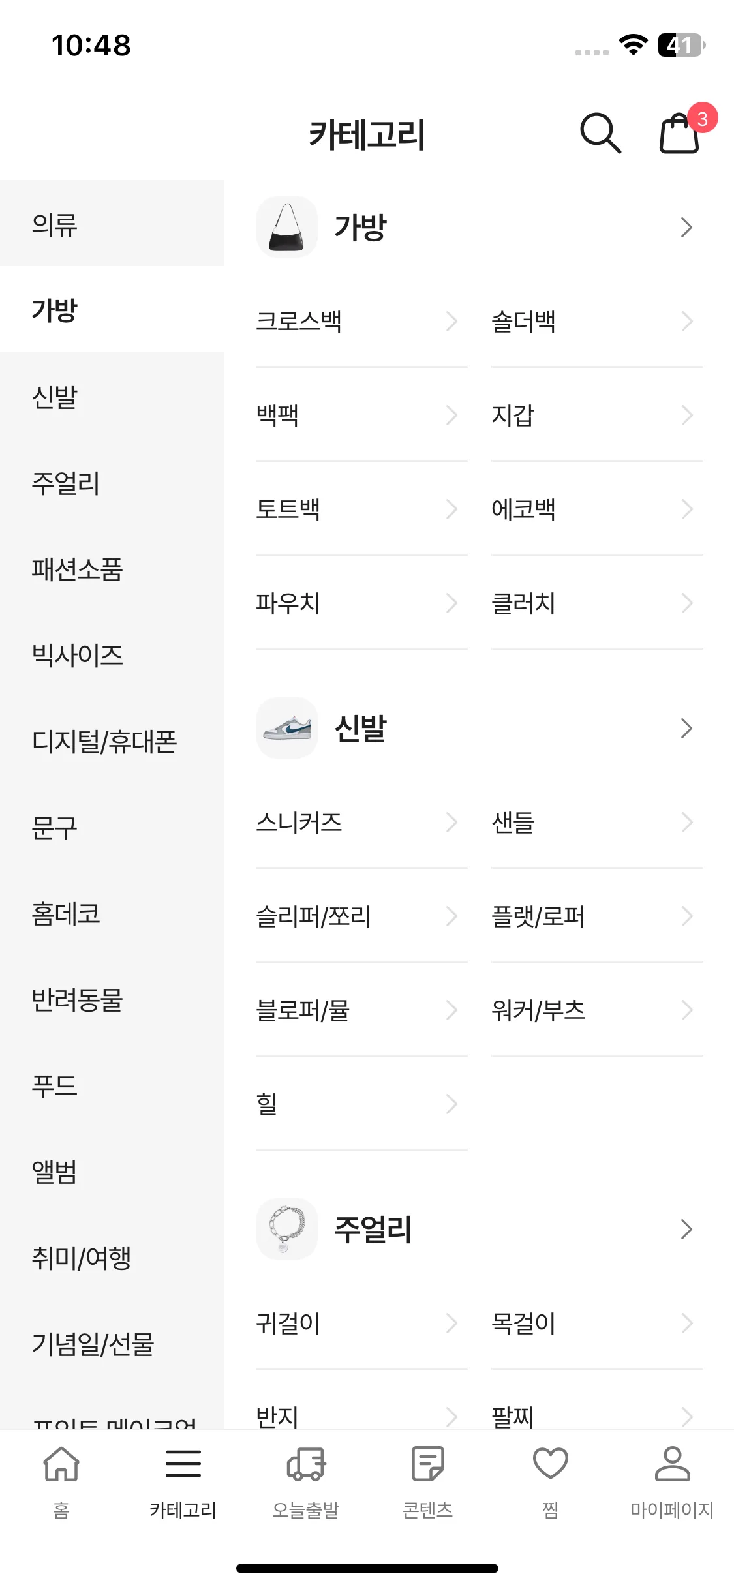Tap the 홈 house icon

pos(61,1463)
